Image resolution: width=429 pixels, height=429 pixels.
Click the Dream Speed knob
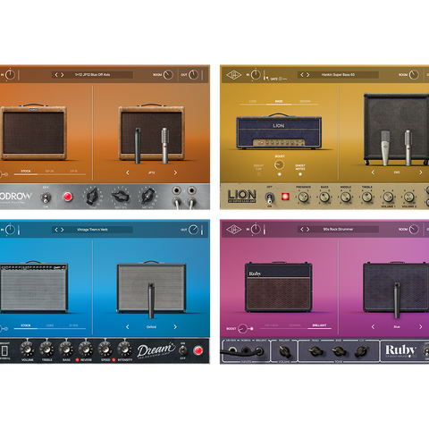click(x=105, y=349)
